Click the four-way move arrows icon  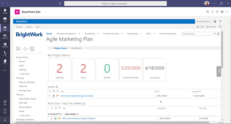(25, 49)
